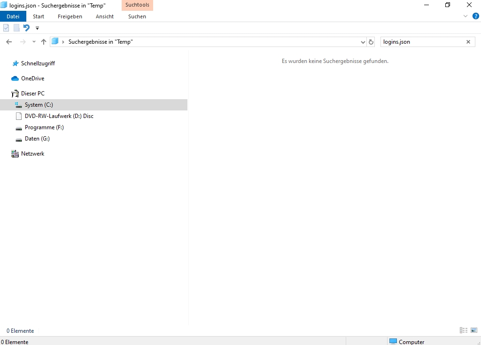Open the recent locations dropdown chevron
The height and width of the screenshot is (345, 481).
click(34, 42)
